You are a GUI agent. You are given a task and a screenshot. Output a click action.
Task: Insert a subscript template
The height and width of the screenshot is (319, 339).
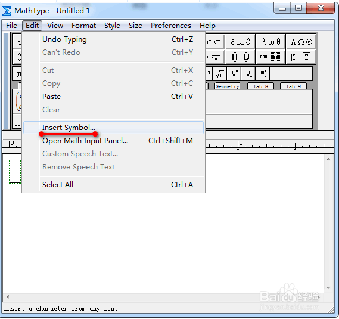coord(248,74)
